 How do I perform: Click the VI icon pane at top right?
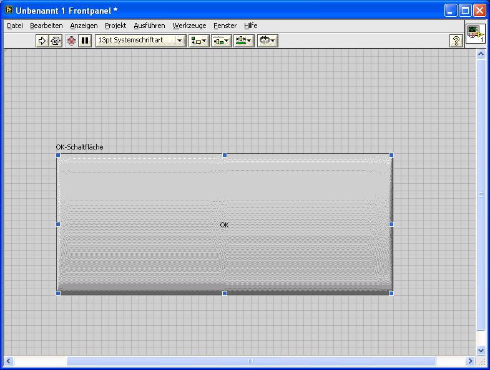pos(476,34)
